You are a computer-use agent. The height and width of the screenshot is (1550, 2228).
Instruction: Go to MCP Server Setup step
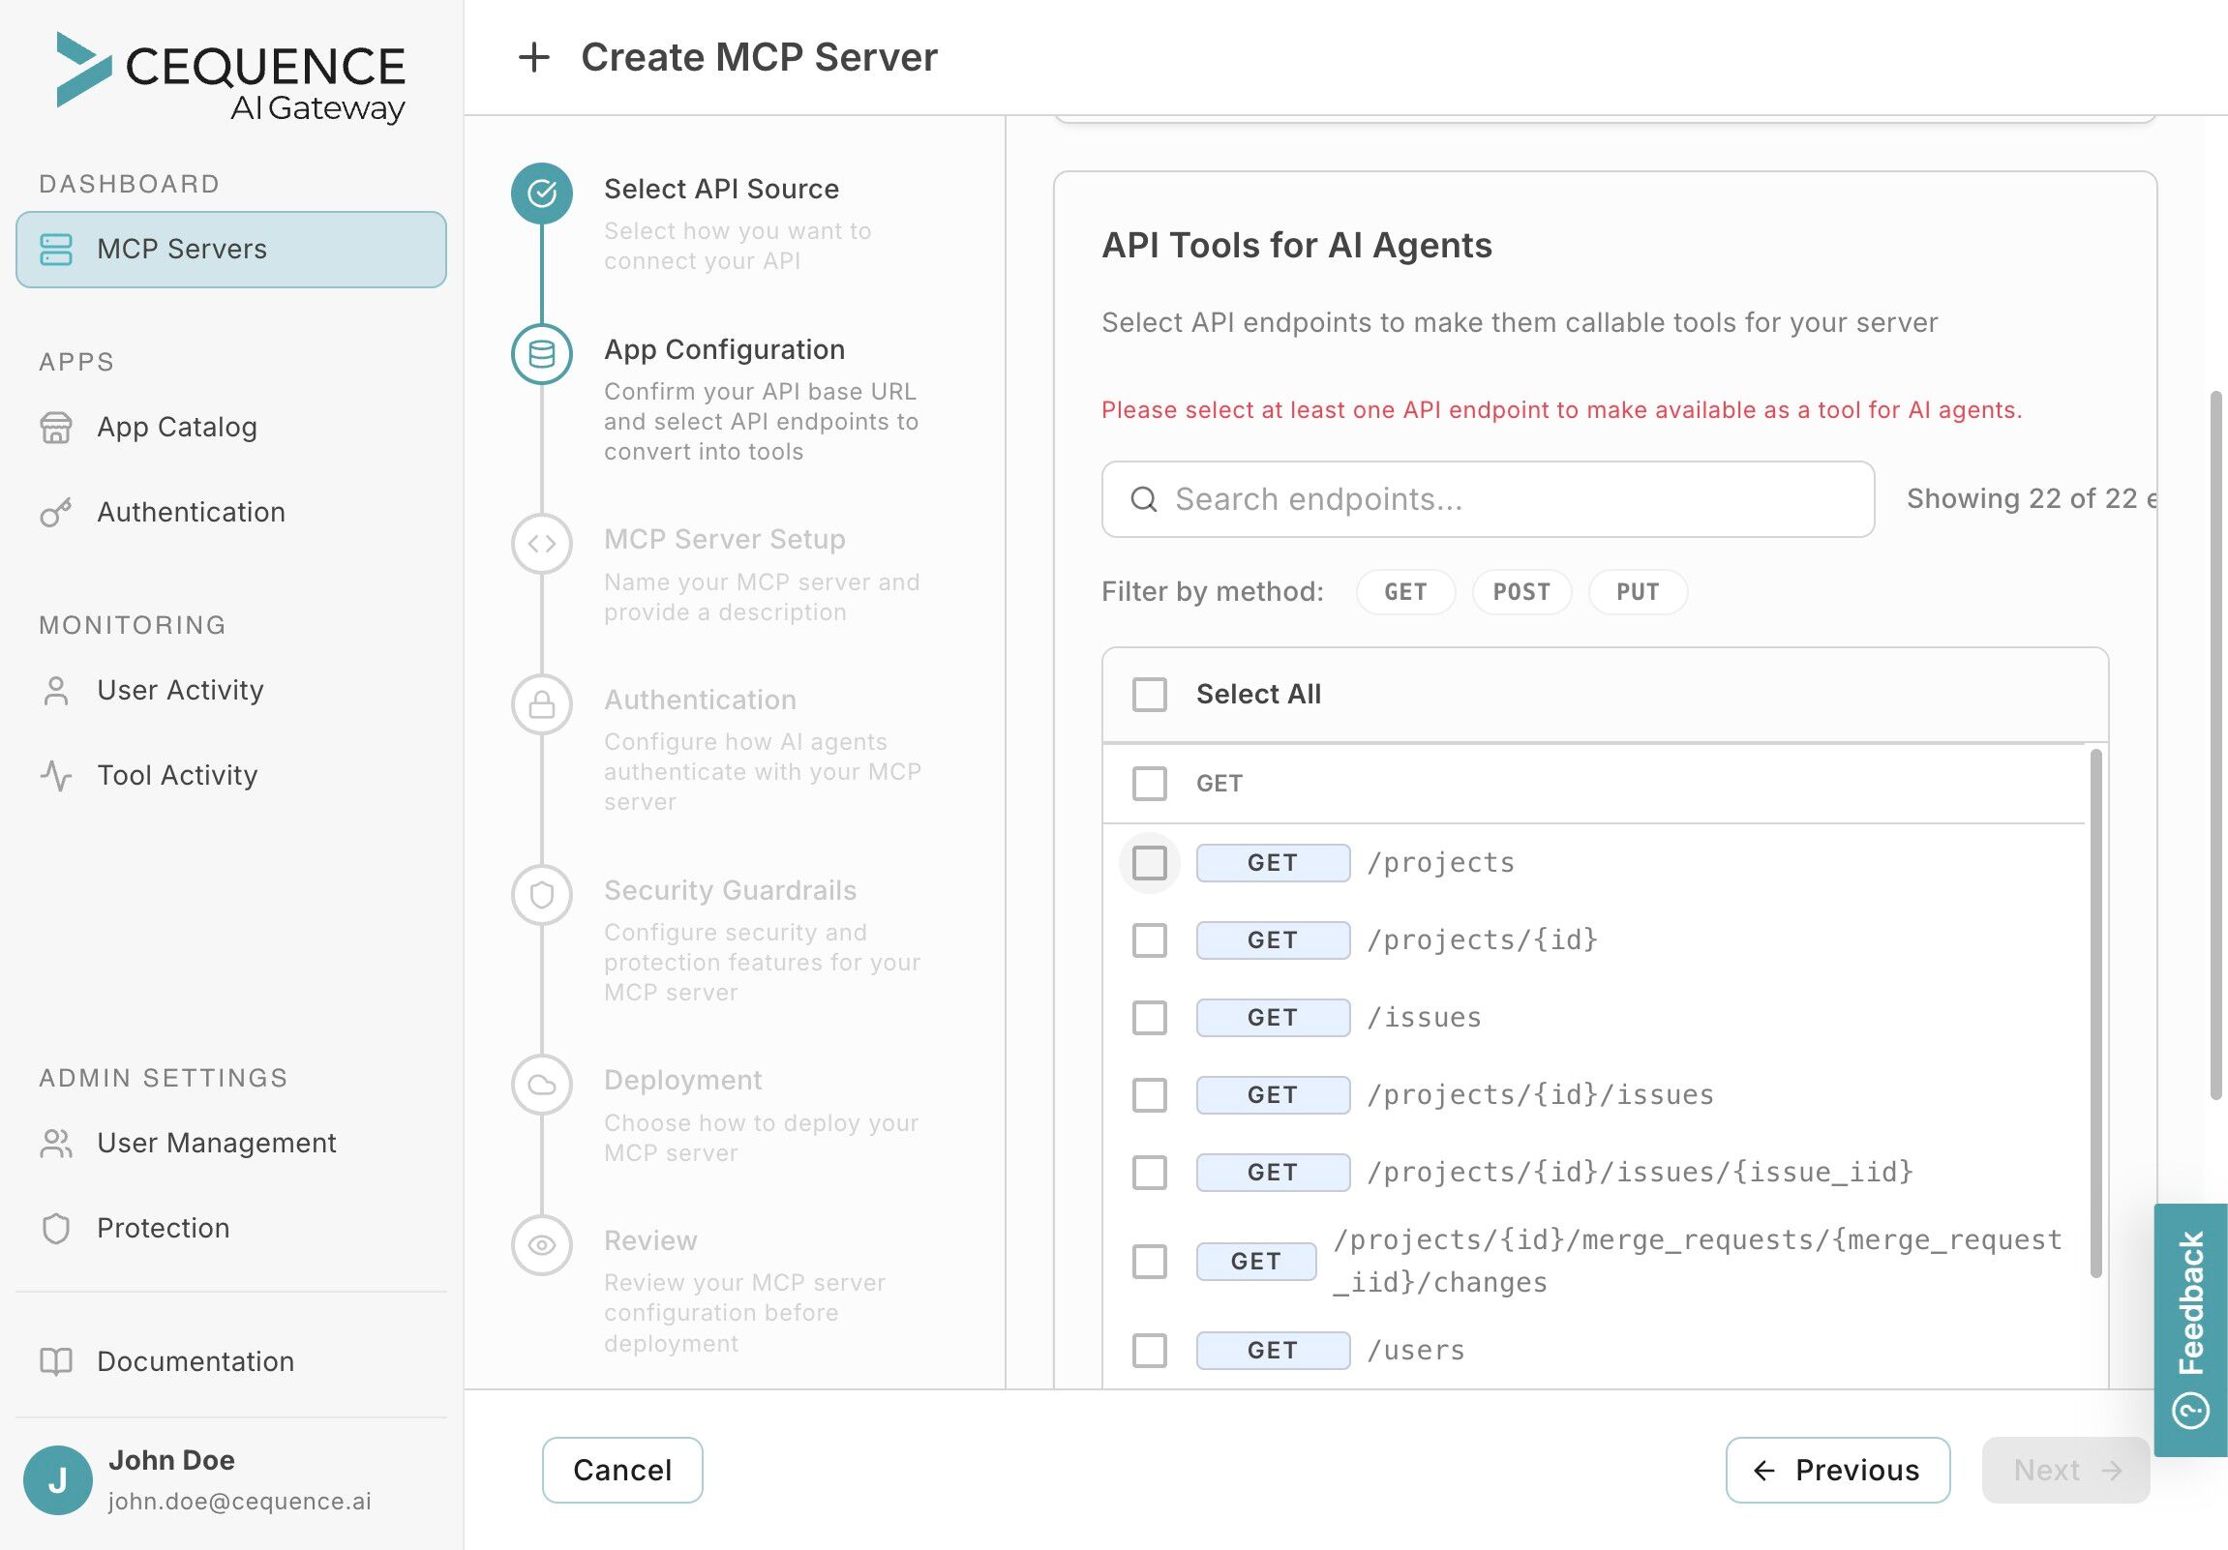[724, 539]
